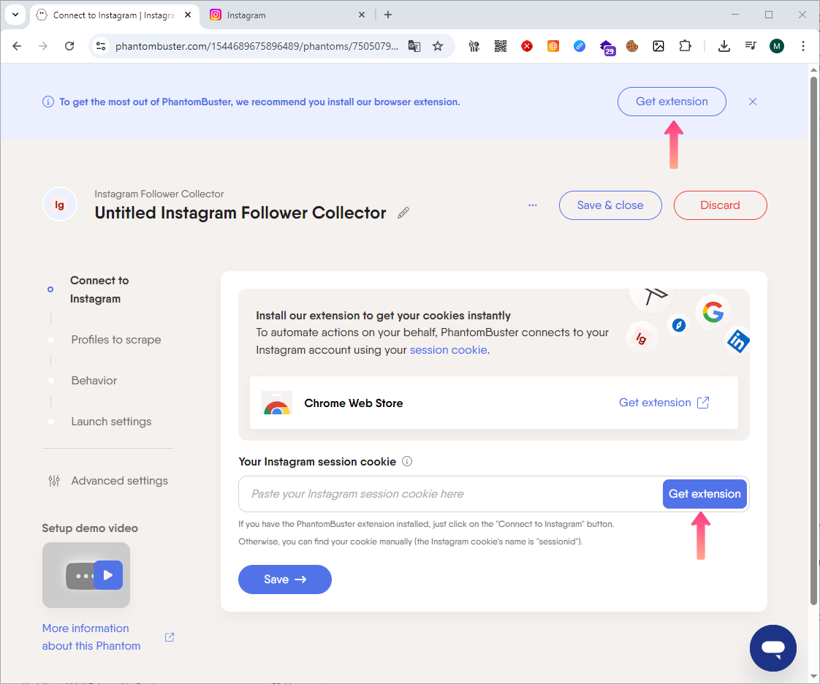Click the blue link extension icon
The height and width of the screenshot is (684, 820).
(580, 46)
